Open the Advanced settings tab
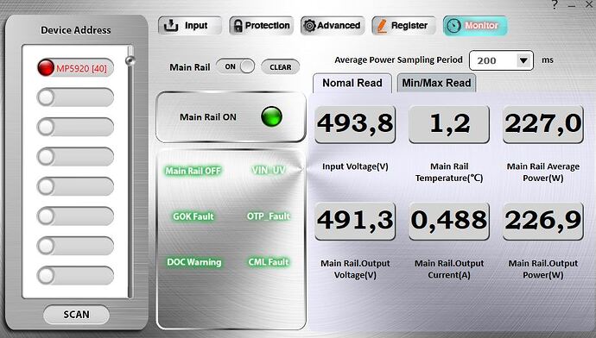 [333, 25]
